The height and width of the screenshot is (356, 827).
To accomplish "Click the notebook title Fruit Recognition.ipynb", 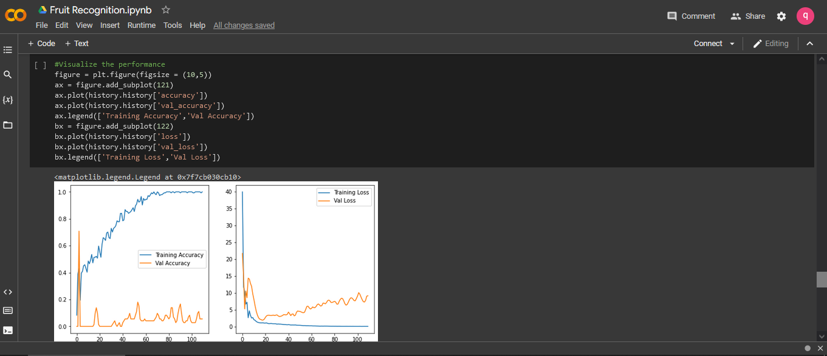I will pos(101,10).
